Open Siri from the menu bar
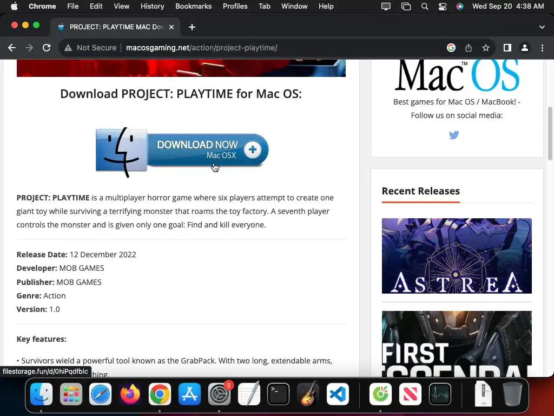 pos(460,6)
